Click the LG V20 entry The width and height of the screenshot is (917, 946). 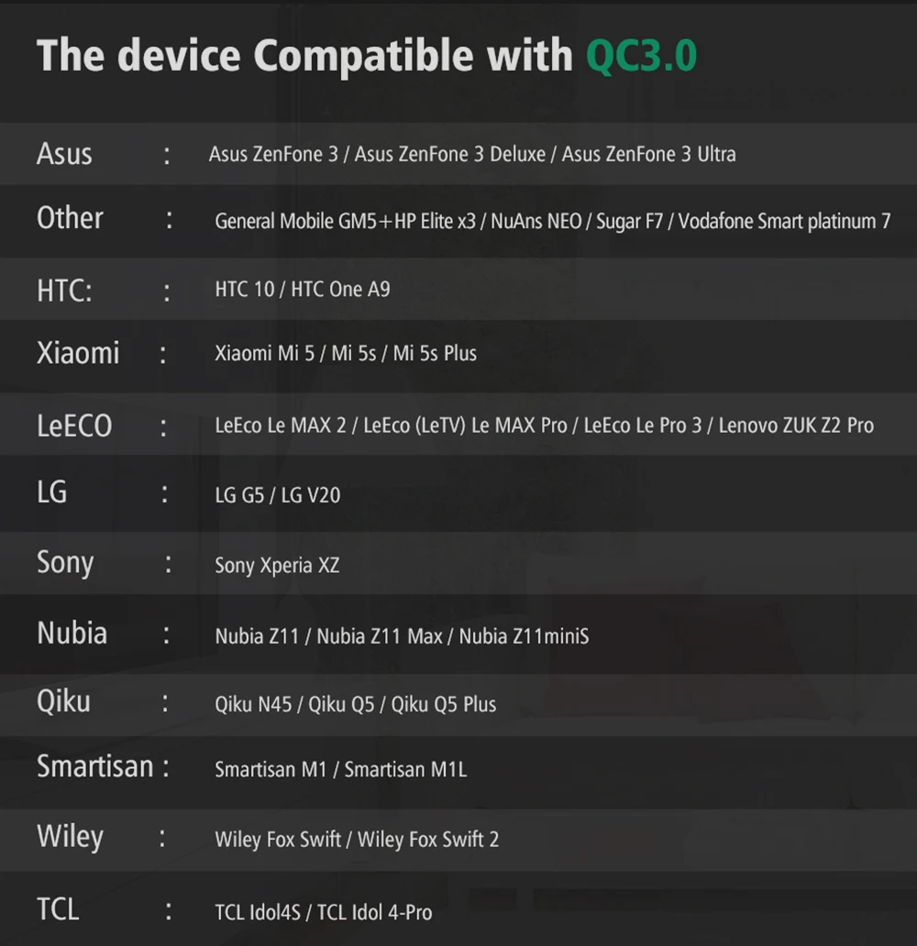pos(310,496)
